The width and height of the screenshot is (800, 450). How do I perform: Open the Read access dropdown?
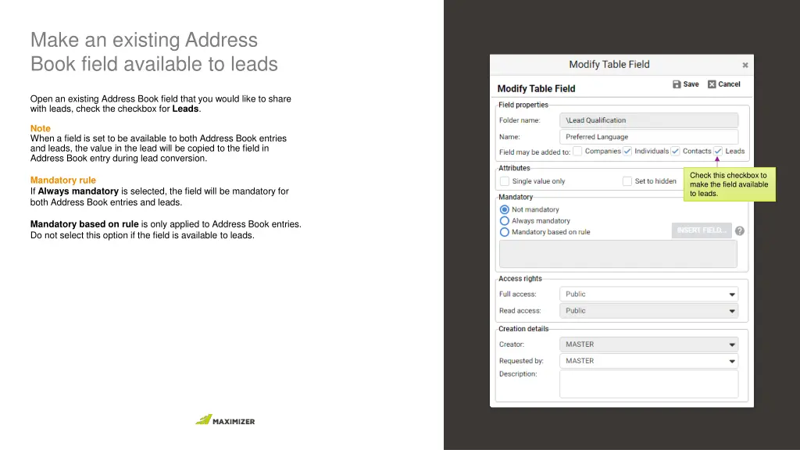[648, 311]
